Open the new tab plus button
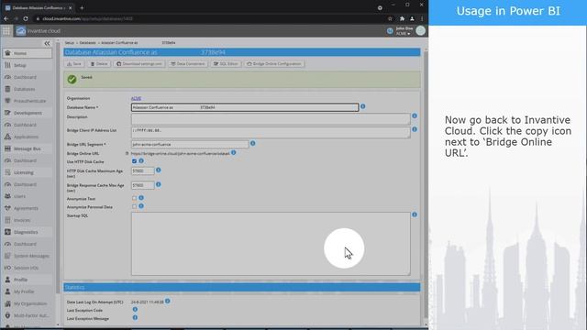587x330 pixels. point(82,7)
